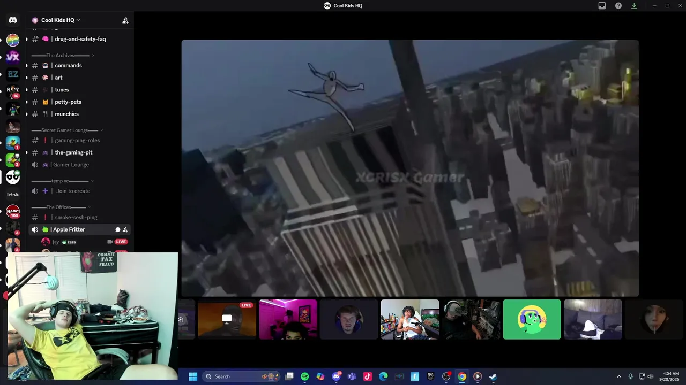Viewport: 686px width, 385px height.
Task: Select the pink room webcam thumbnail
Action: point(288,319)
